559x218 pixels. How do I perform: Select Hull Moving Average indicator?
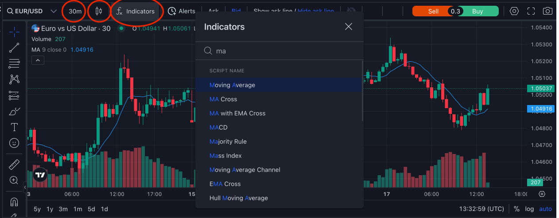click(279, 198)
